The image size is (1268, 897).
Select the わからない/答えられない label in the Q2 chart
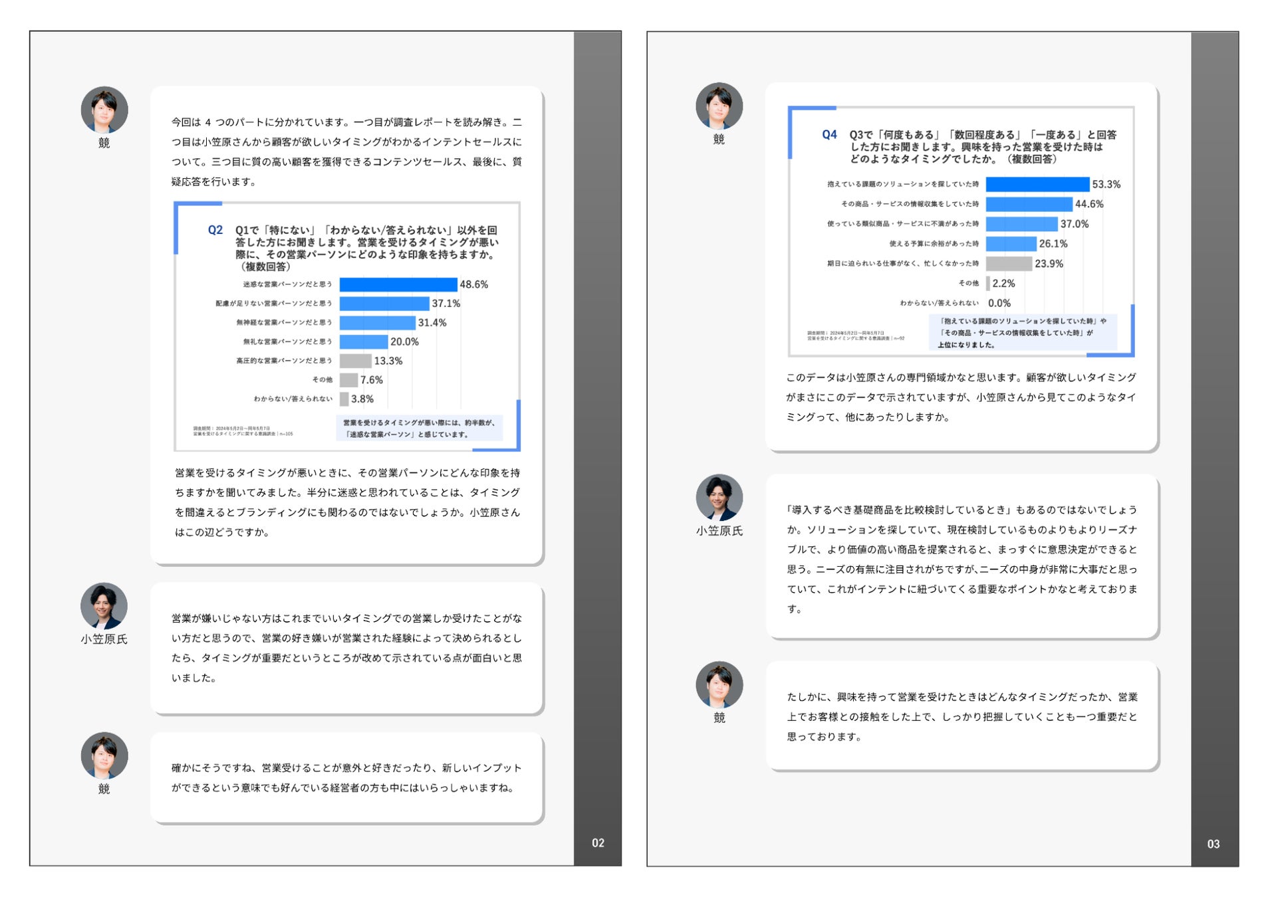(x=293, y=399)
